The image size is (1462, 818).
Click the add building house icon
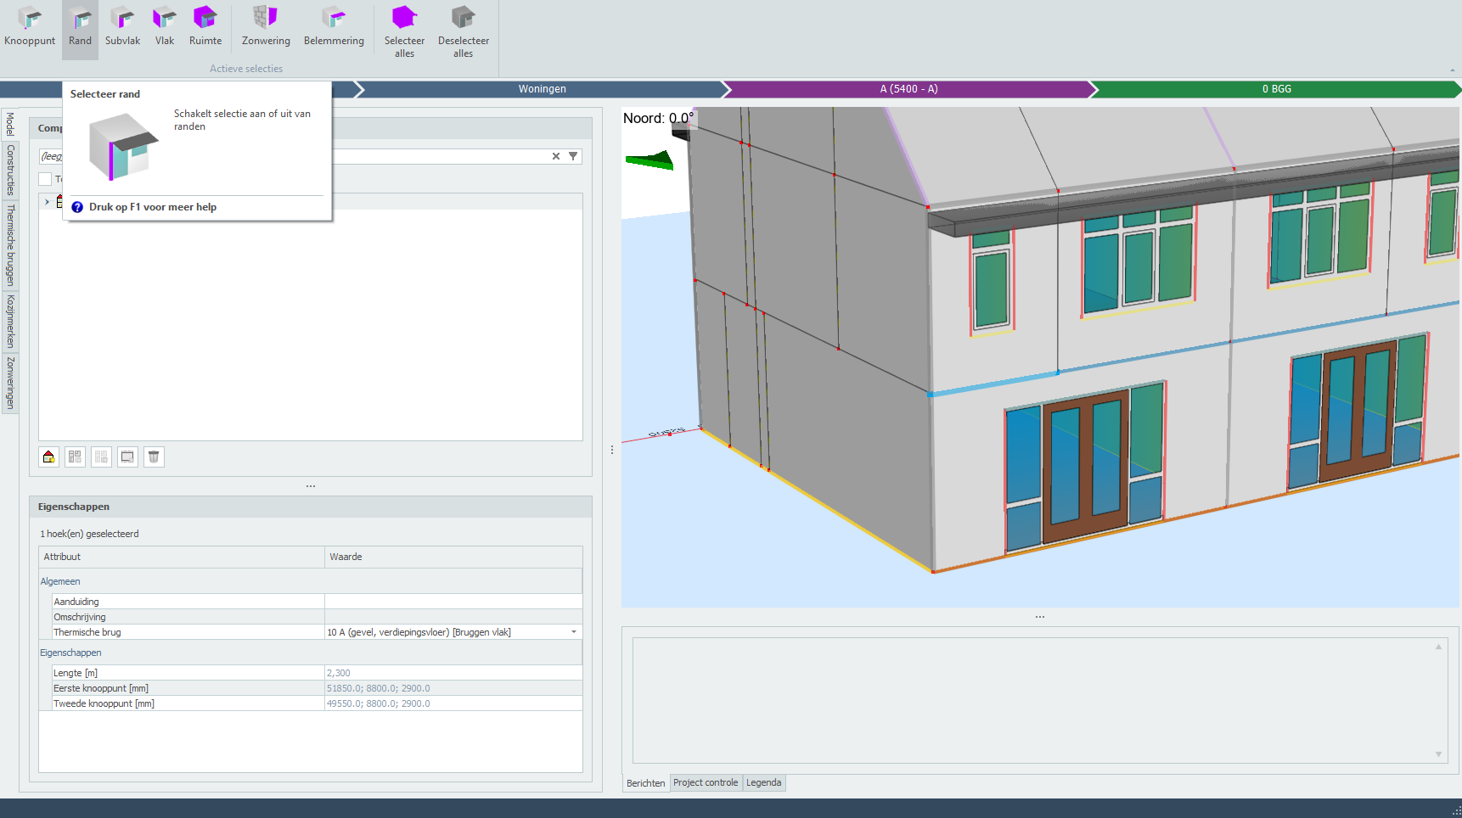pos(49,457)
